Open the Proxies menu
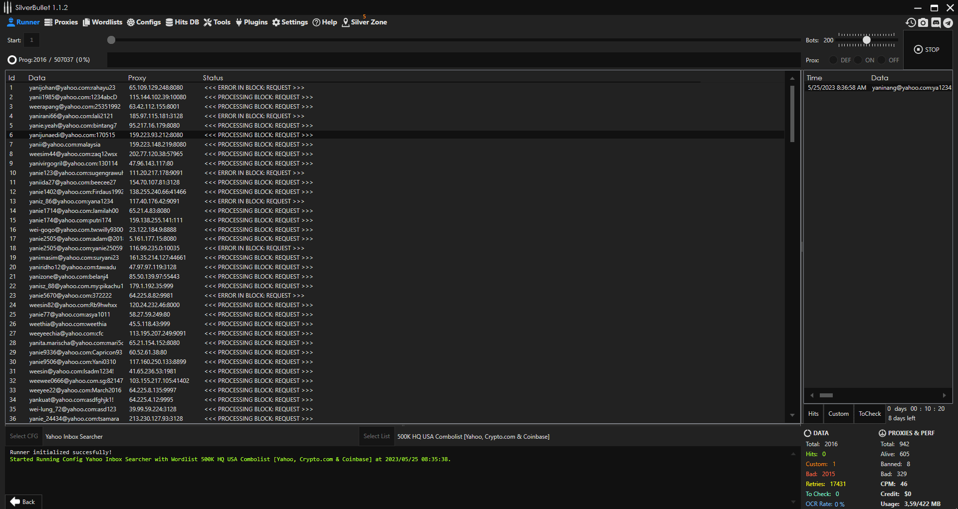This screenshot has height=509, width=958. coord(61,22)
